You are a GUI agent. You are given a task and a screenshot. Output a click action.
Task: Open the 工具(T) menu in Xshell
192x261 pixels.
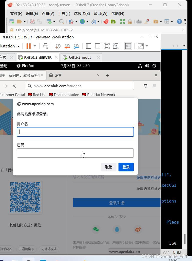click(64, 14)
